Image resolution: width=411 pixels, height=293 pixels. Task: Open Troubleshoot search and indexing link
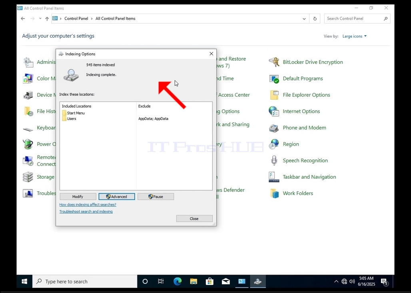86,211
